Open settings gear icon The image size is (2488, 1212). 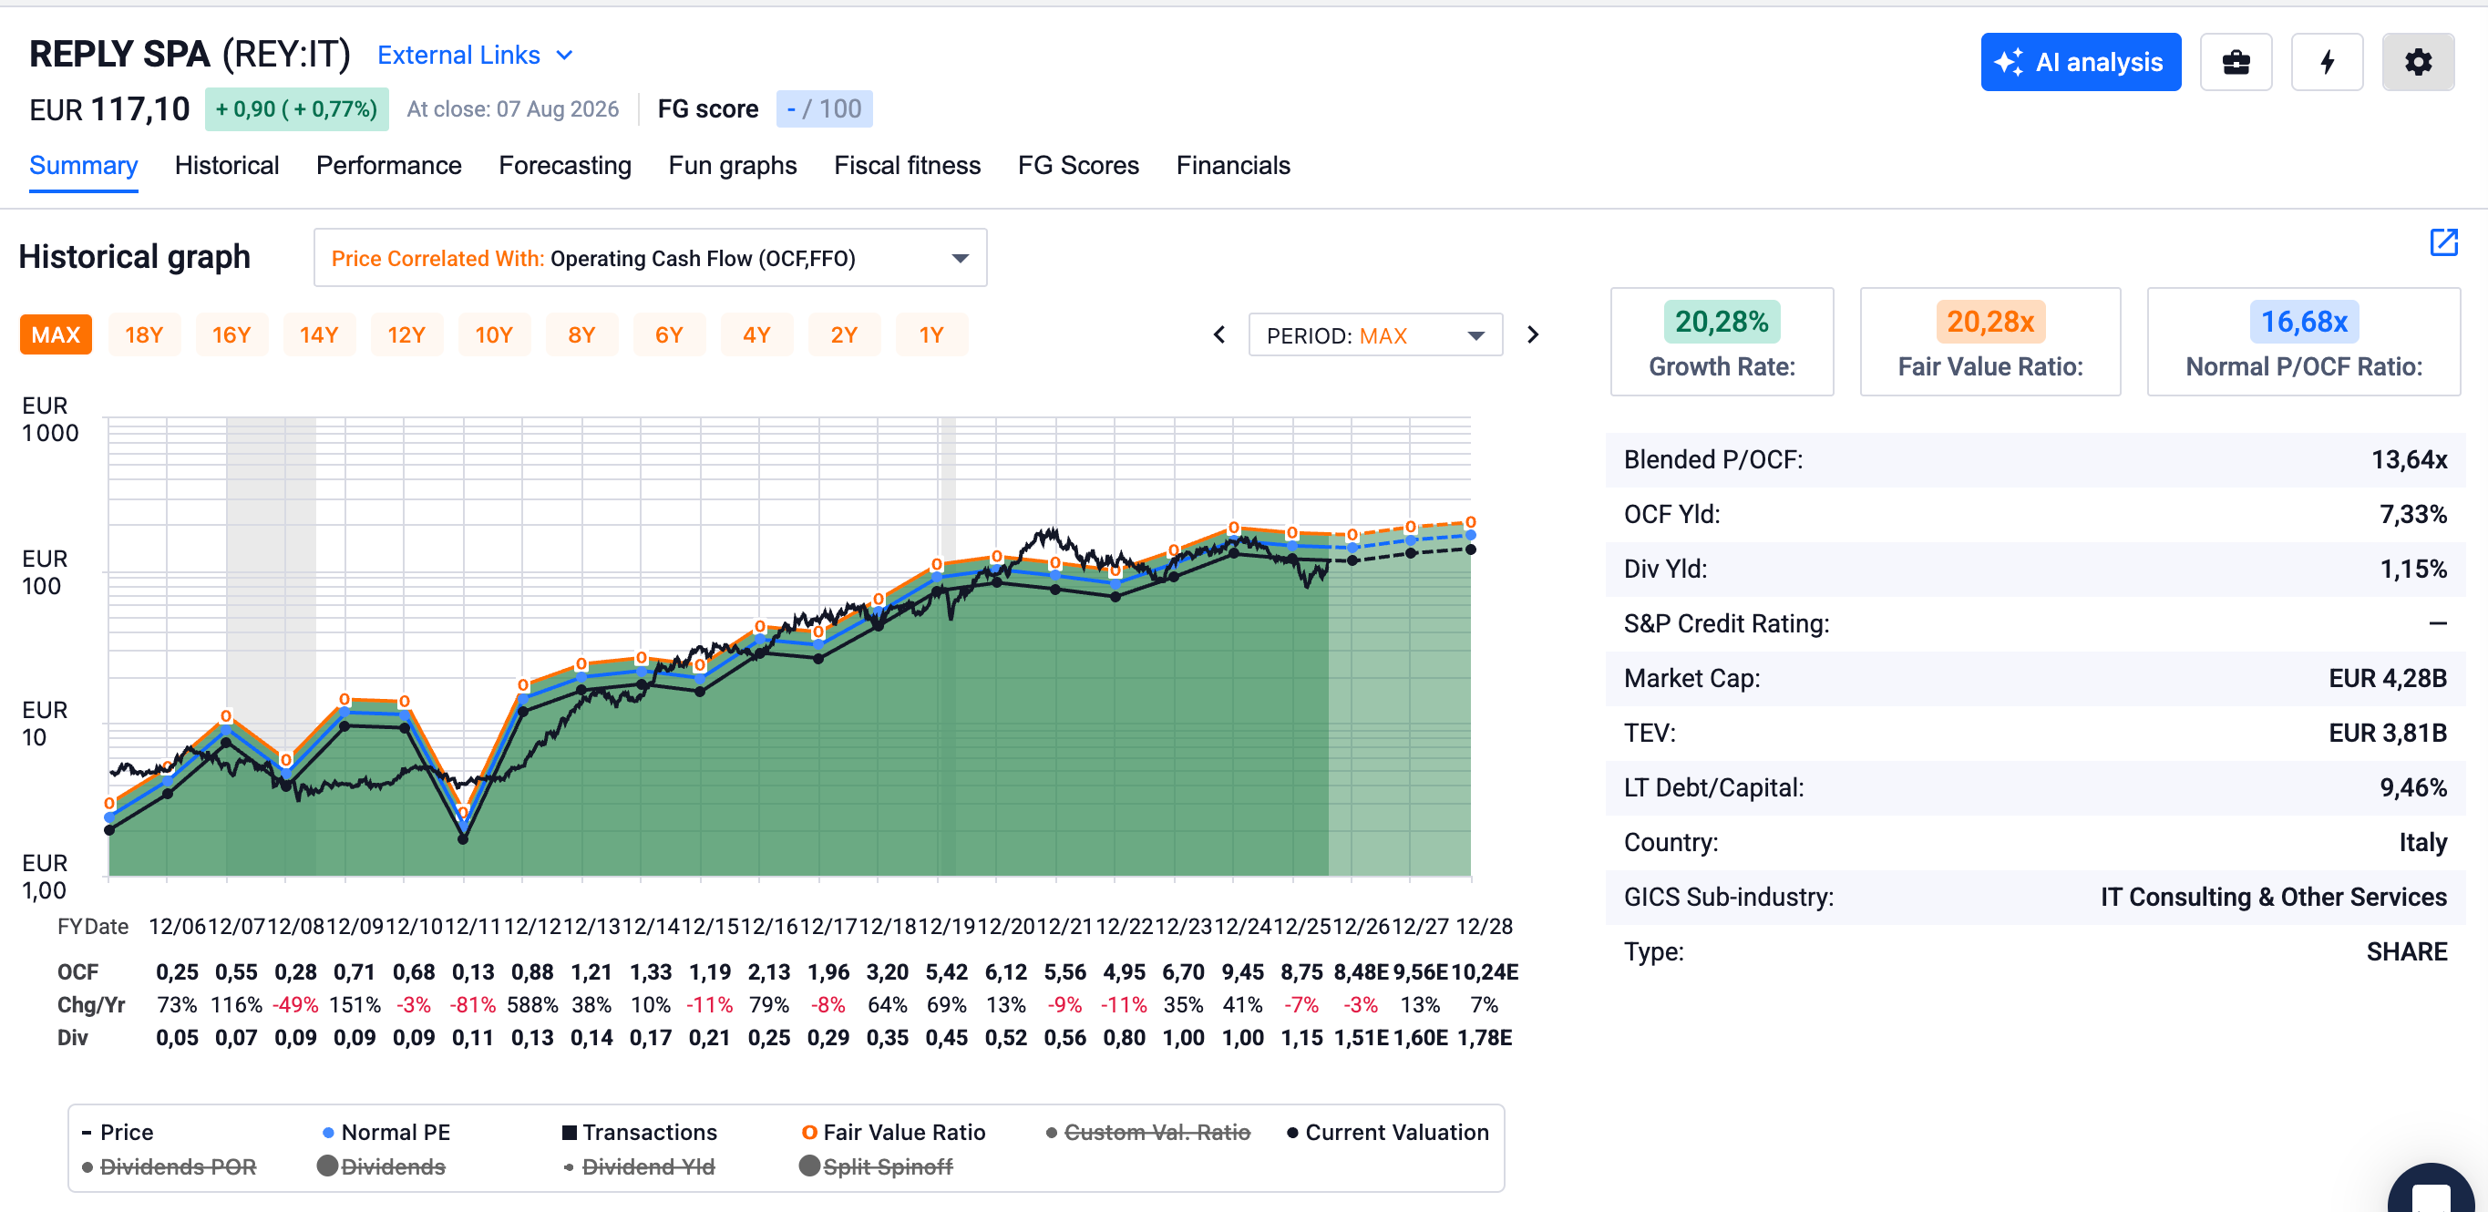pos(2419,63)
